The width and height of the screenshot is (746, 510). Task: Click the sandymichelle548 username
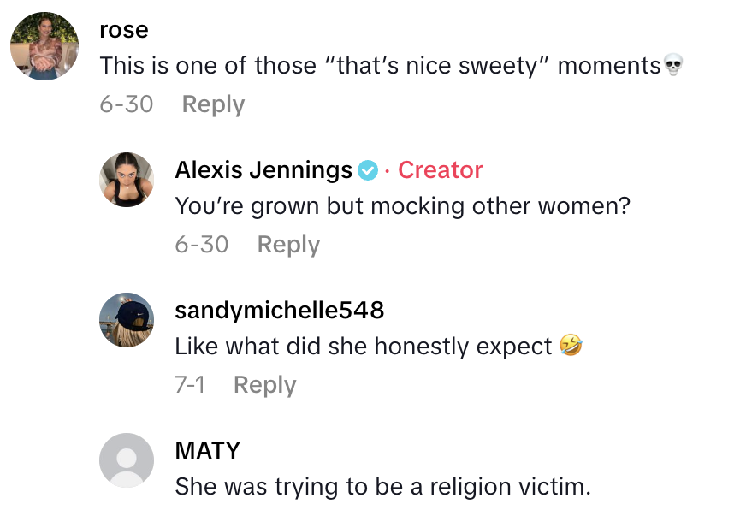point(279,311)
